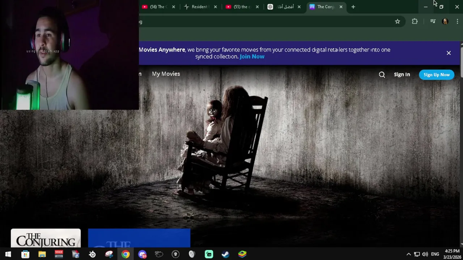Screen dimensions: 463x260
Task: Click the Sign Up Now button
Action: pos(437,75)
